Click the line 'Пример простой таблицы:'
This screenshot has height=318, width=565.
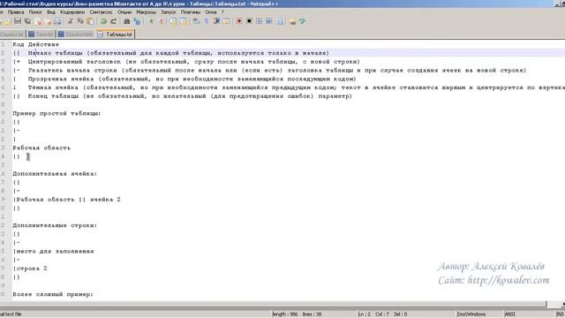pyautogui.click(x=56, y=113)
